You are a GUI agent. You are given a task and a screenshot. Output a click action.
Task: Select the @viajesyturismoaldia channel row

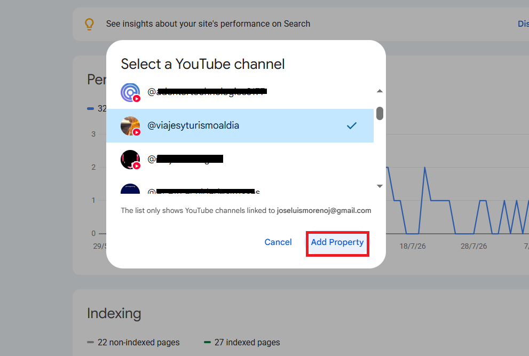coord(240,125)
